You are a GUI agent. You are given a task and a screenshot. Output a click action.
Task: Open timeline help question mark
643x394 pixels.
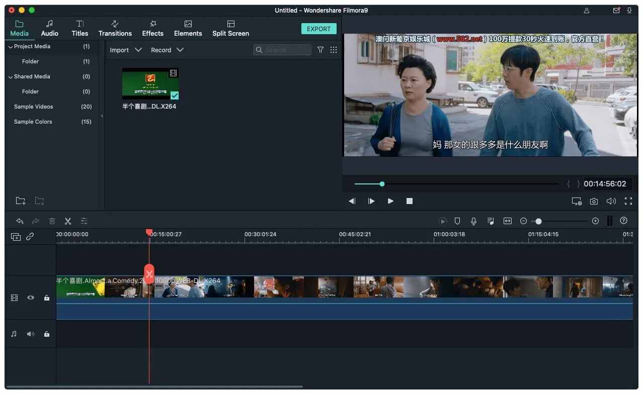click(x=623, y=221)
